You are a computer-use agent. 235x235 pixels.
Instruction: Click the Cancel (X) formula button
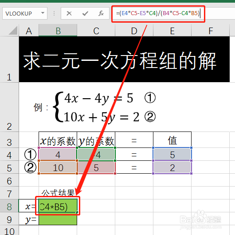[69, 13]
